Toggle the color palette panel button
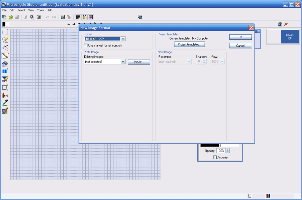Image resolution: width=302 pixels, height=200 pixels. pyautogui.click(x=78, y=17)
